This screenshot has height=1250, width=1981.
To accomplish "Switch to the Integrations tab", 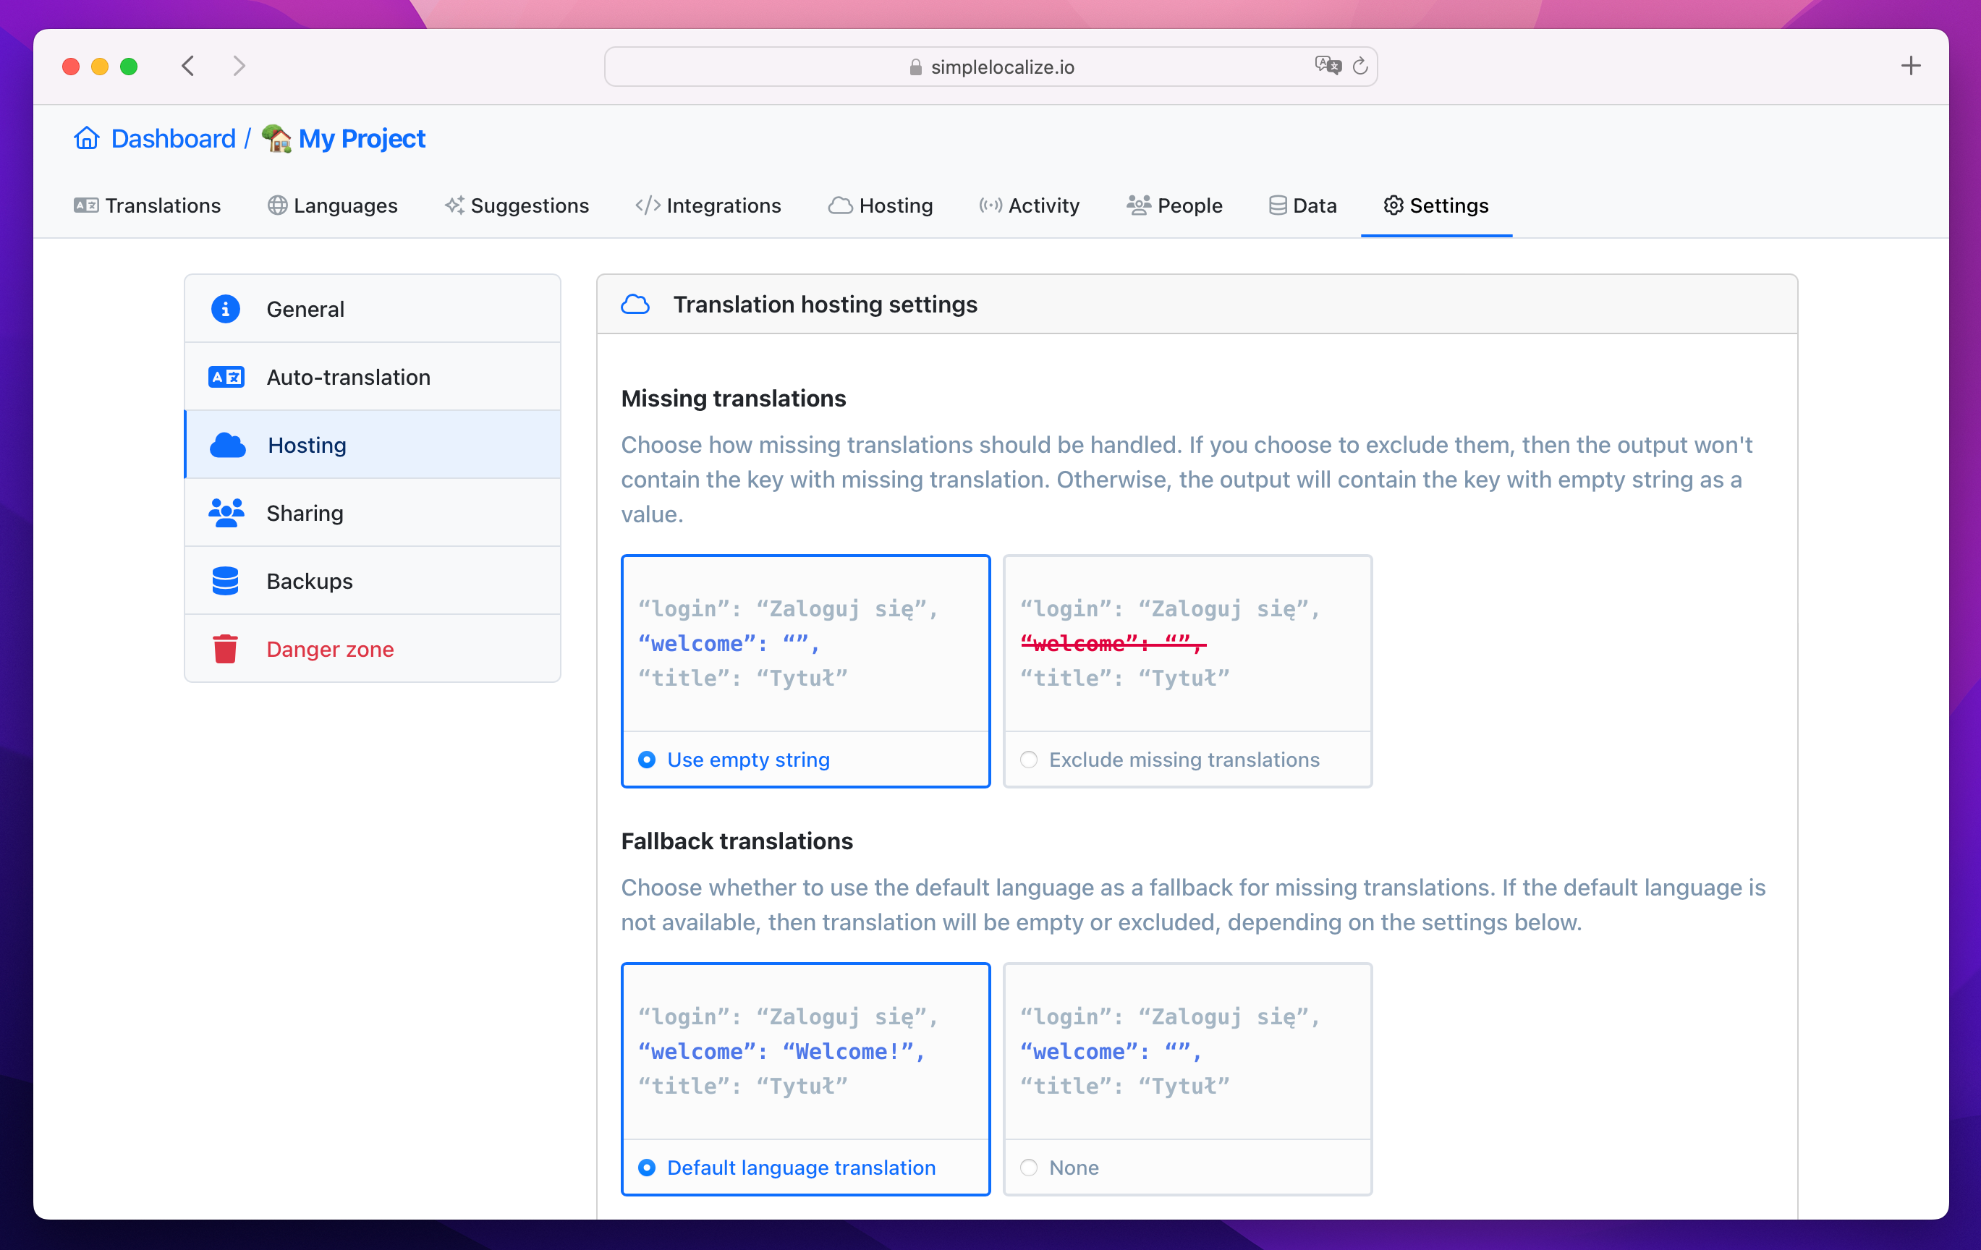I will pos(708,205).
